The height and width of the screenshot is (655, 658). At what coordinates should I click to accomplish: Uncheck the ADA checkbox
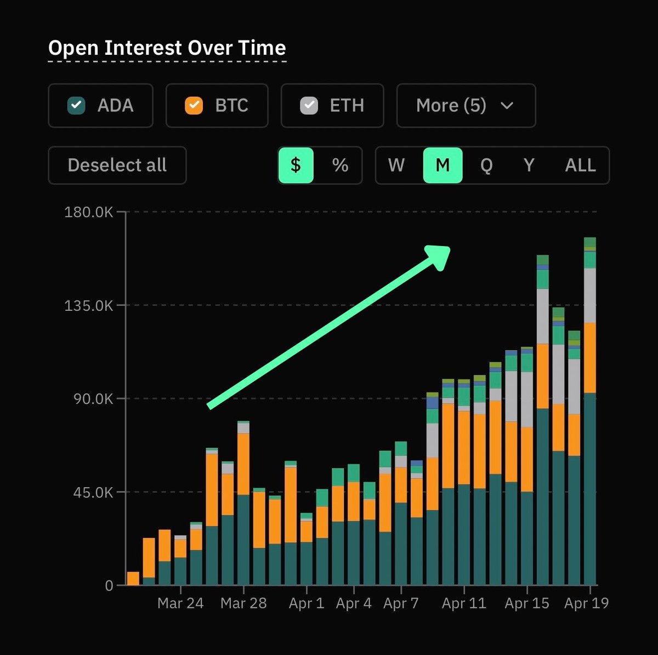point(76,105)
